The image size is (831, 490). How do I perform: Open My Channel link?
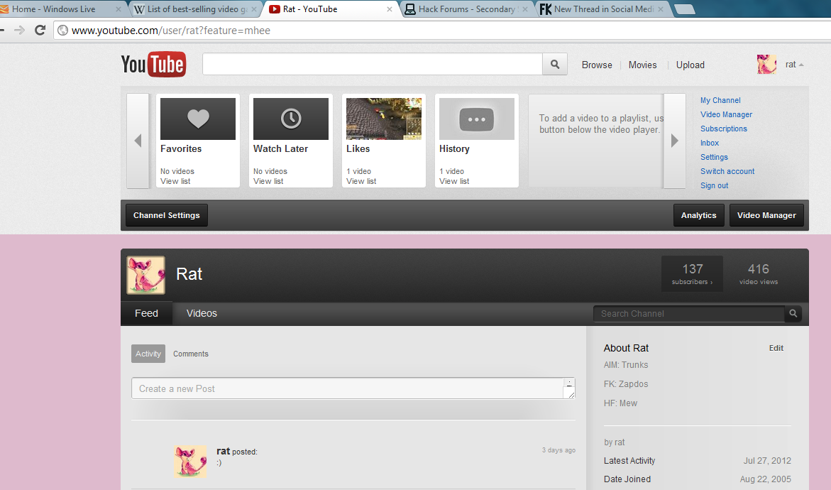pos(720,100)
